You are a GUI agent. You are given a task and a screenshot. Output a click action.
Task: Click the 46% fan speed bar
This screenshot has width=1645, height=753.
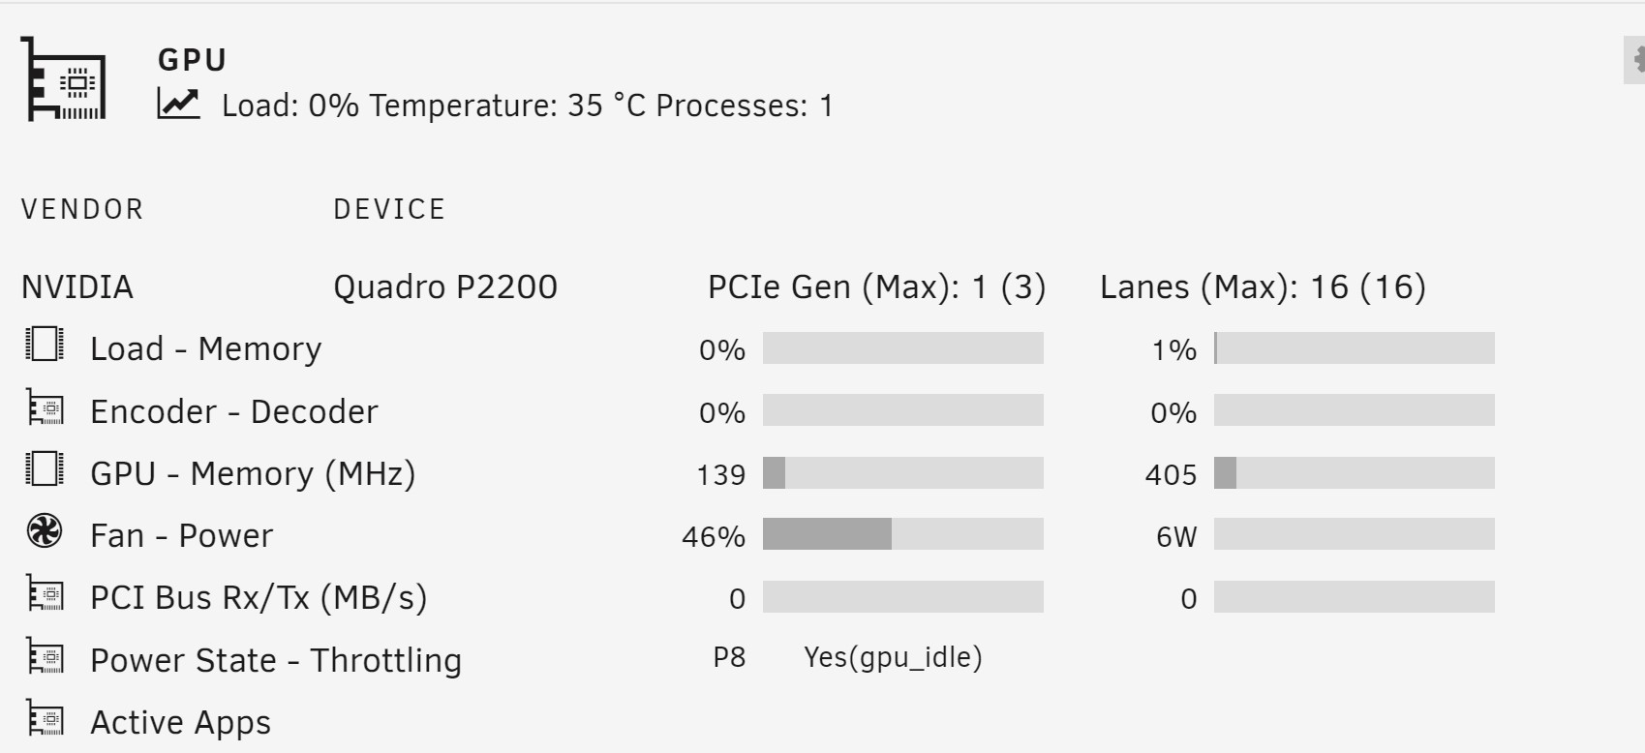(x=902, y=534)
